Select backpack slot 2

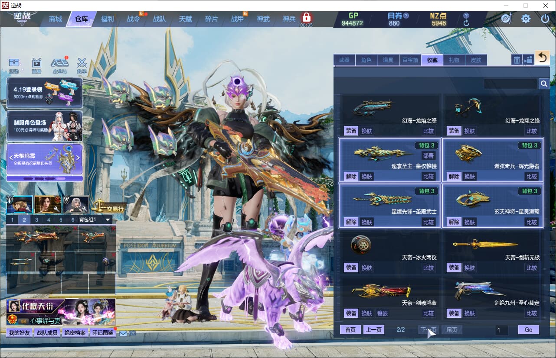pyautogui.click(x=24, y=220)
